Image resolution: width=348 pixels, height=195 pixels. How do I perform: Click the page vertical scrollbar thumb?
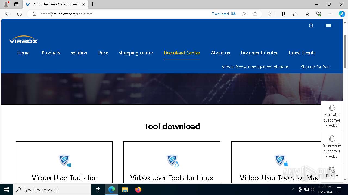(345, 51)
